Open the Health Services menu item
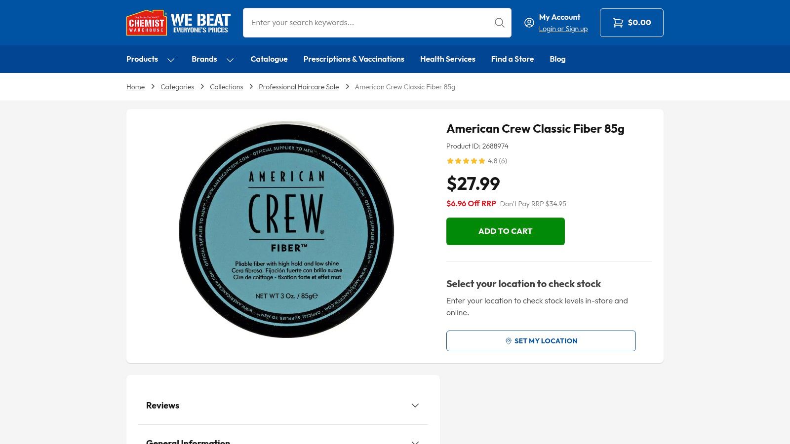The height and width of the screenshot is (444, 790). (447, 59)
